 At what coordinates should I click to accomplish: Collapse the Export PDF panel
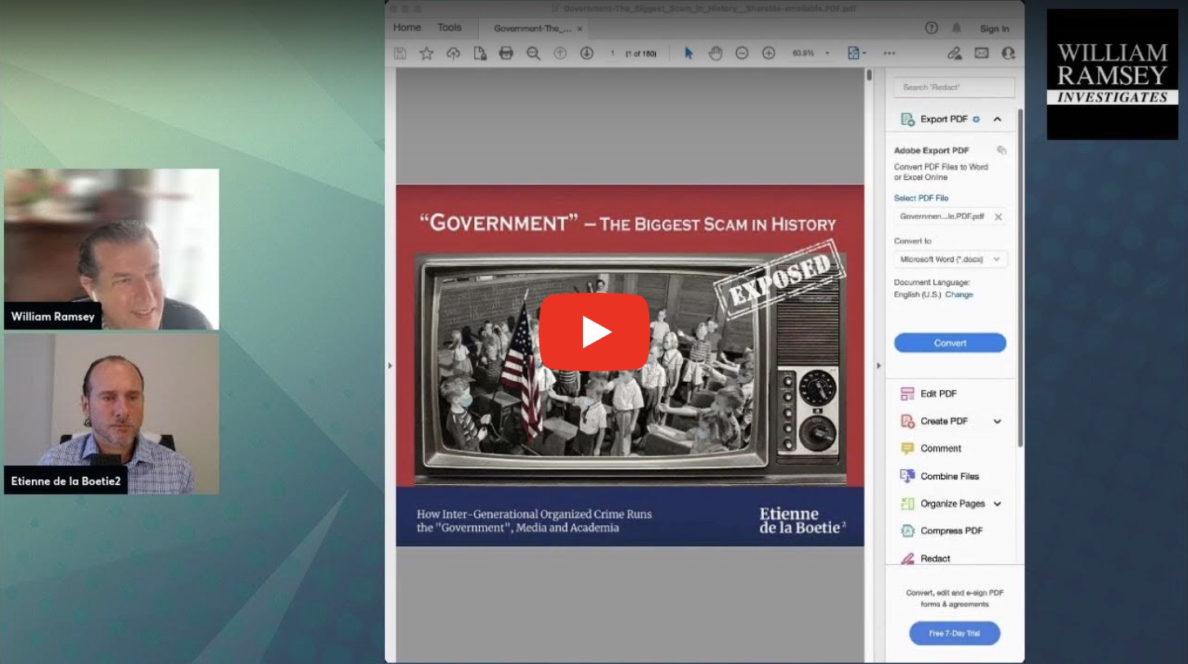pyautogui.click(x=997, y=119)
